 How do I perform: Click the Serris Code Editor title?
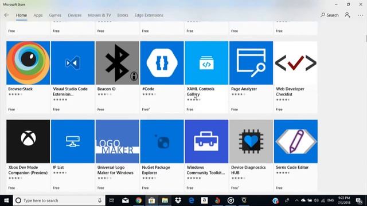click(292, 168)
